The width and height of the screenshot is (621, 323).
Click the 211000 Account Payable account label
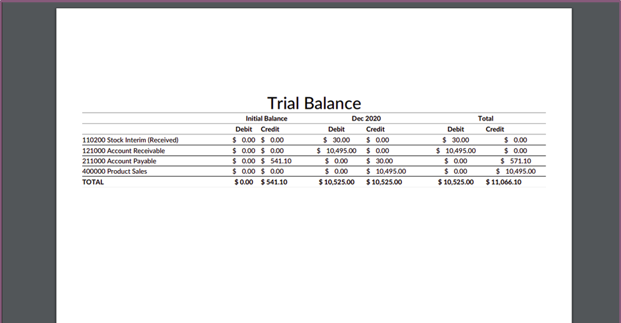(x=119, y=161)
